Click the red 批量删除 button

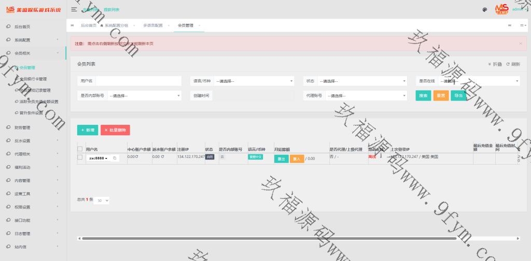[x=115, y=130]
